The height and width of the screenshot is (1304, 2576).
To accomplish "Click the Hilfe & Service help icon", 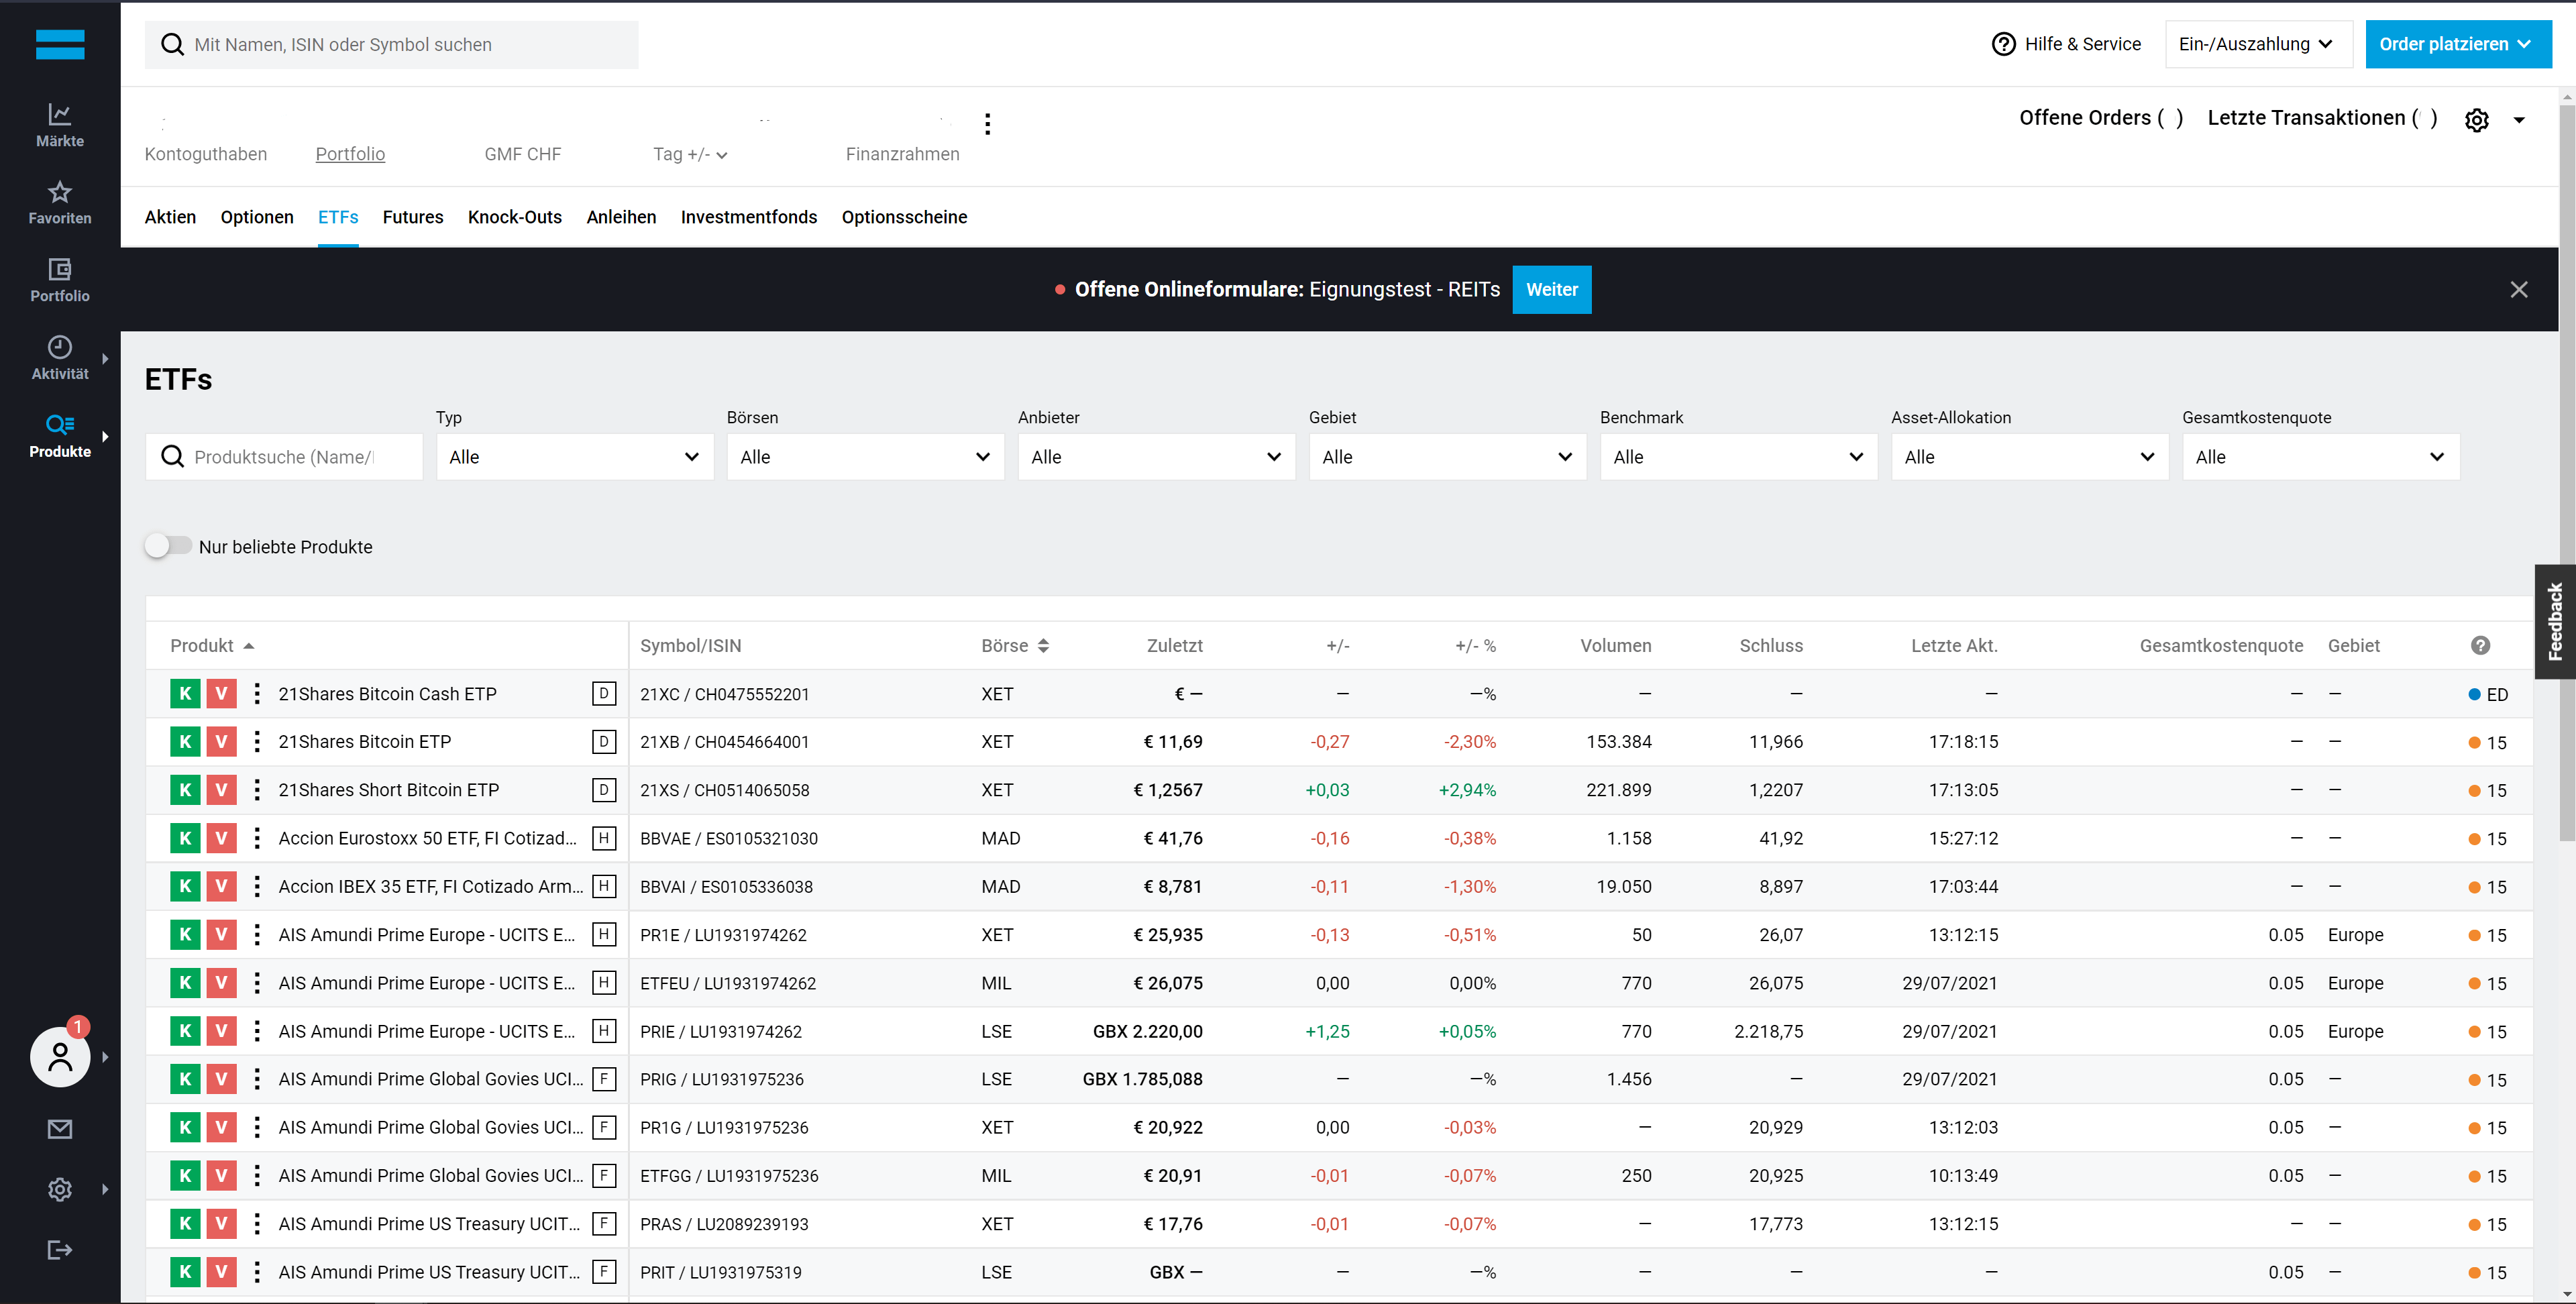I will click(x=2003, y=44).
